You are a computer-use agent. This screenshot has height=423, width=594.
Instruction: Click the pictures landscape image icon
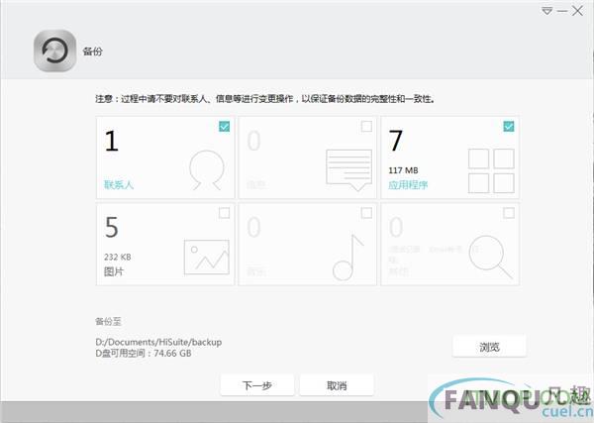pyautogui.click(x=207, y=257)
